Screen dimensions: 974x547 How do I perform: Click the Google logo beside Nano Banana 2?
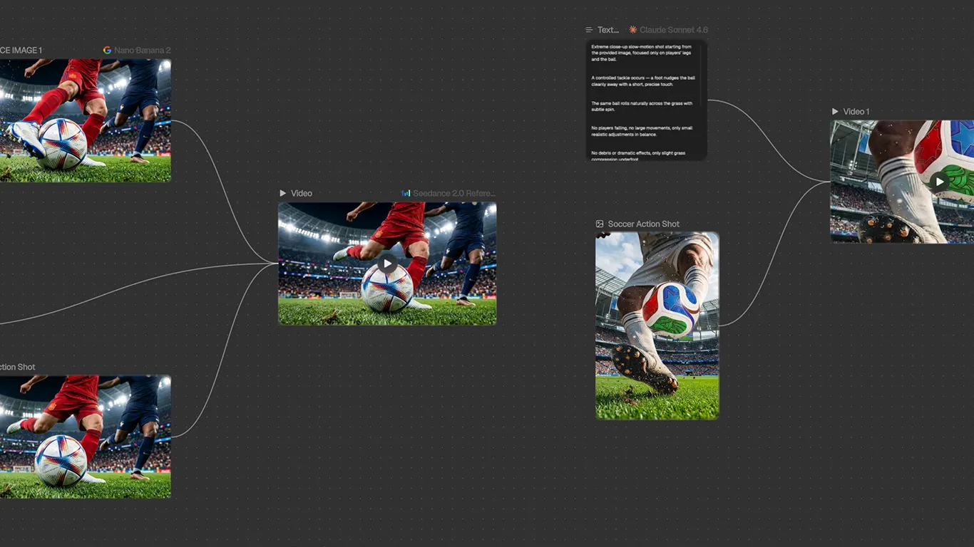pyautogui.click(x=107, y=51)
